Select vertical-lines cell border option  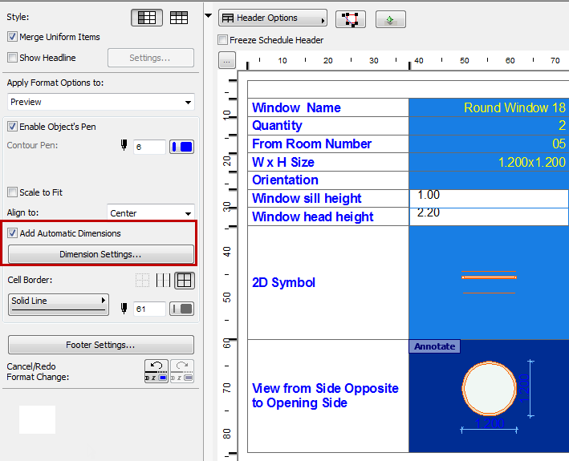(163, 280)
